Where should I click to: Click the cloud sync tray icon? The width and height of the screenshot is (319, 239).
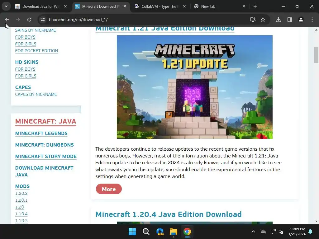pyautogui.click(x=263, y=232)
